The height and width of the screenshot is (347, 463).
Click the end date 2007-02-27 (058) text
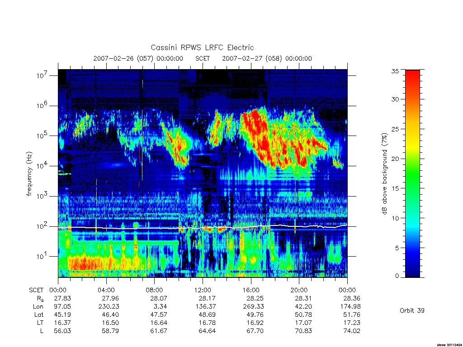click(x=252, y=58)
